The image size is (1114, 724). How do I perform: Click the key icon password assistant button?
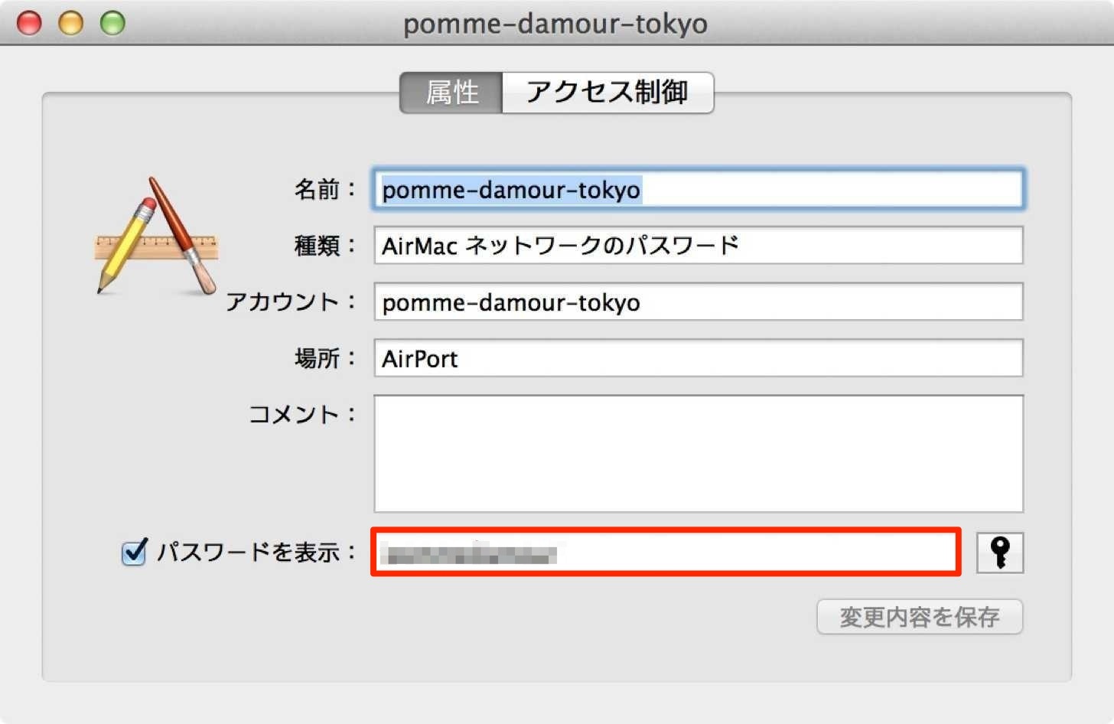coord(1000,553)
